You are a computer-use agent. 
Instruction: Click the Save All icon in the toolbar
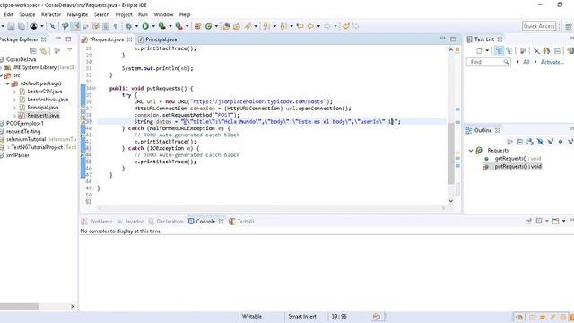[x=22, y=26]
